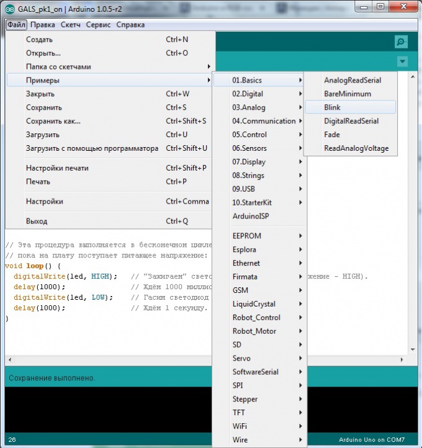Open Настройки with Ctrl+Comma shortcut
This screenshot has width=422, height=448.
(x=109, y=202)
